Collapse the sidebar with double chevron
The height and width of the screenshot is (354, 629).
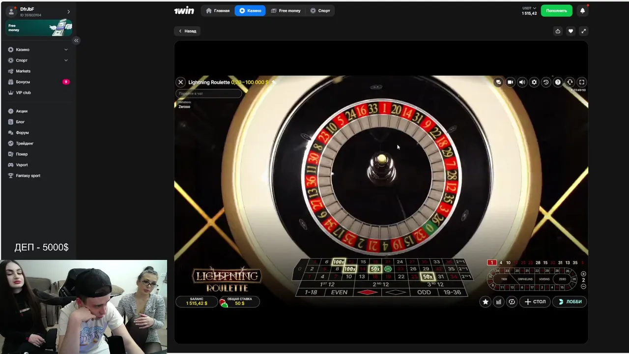[x=76, y=40]
